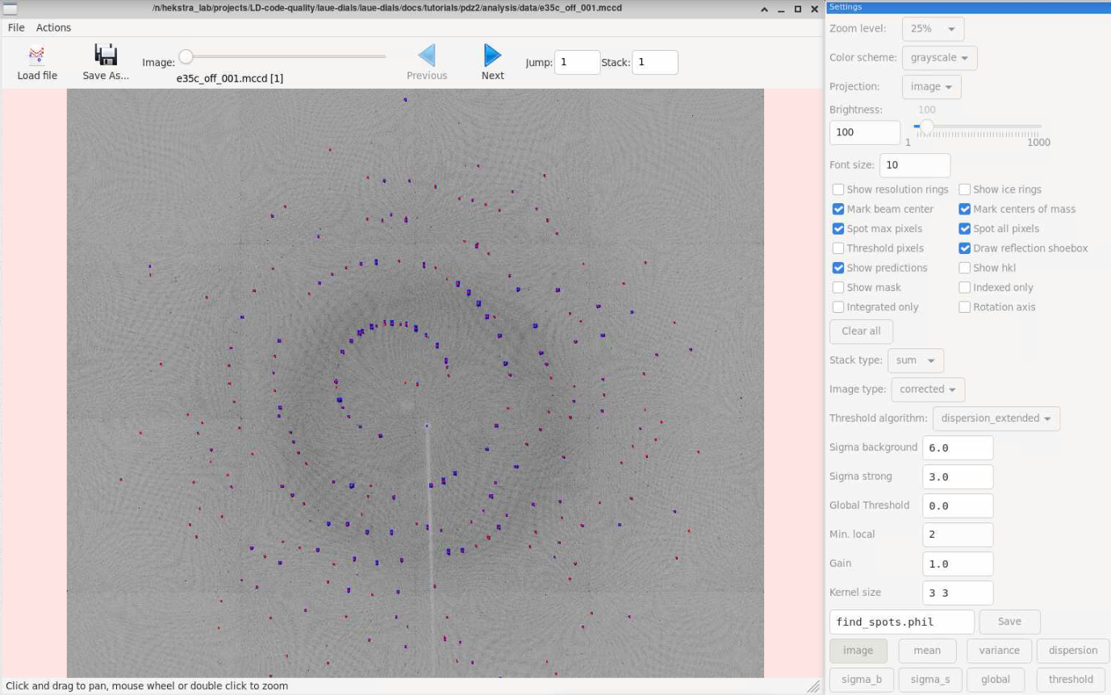Enable Show ice rings
The width and height of the screenshot is (1111, 695).
965,189
